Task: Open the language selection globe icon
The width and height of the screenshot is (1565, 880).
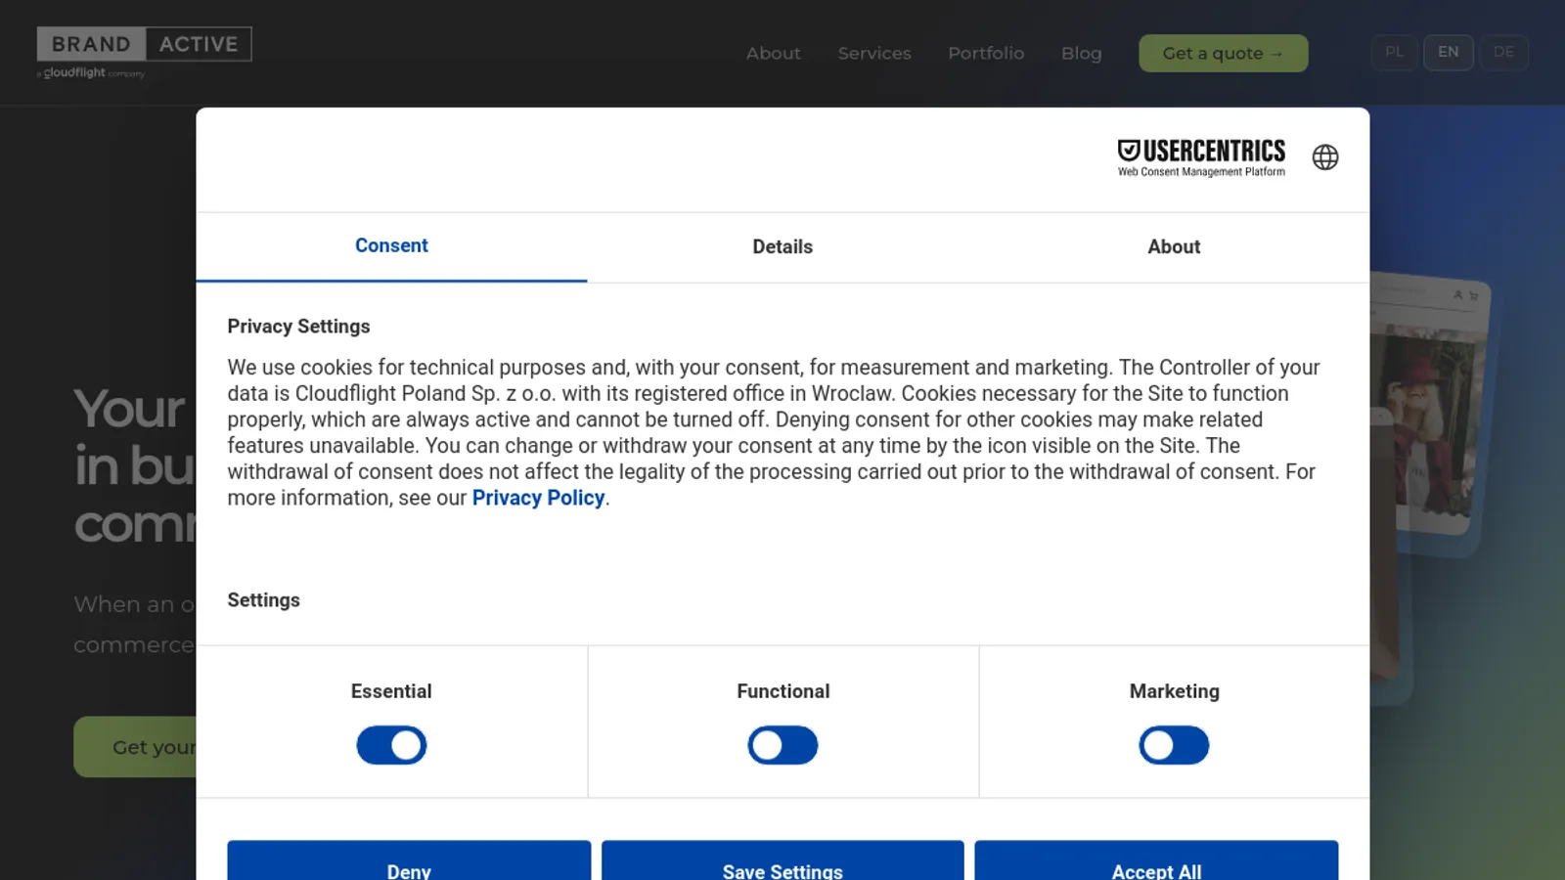Action: tap(1325, 157)
